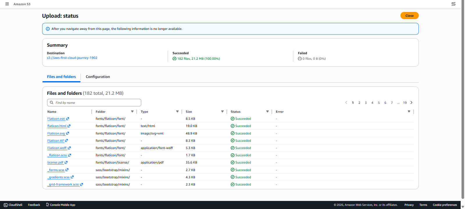This screenshot has width=465, height=209.
Task: Open the Flaticon.eot file link
Action: 56,119
